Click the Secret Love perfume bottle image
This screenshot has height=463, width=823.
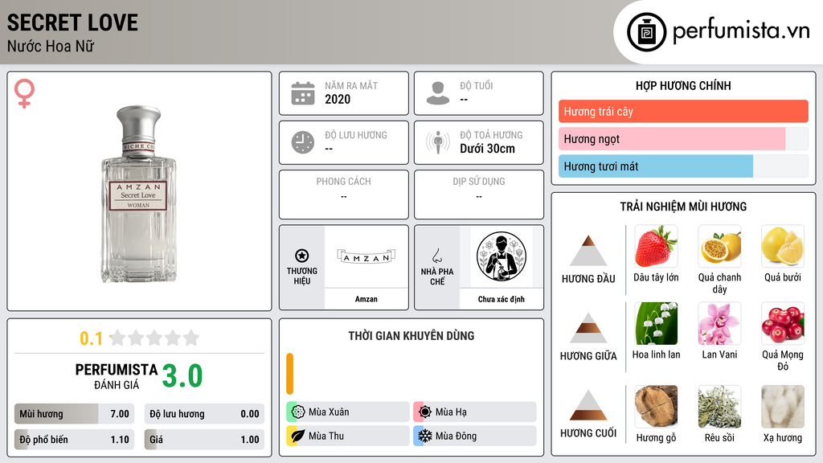point(138,194)
